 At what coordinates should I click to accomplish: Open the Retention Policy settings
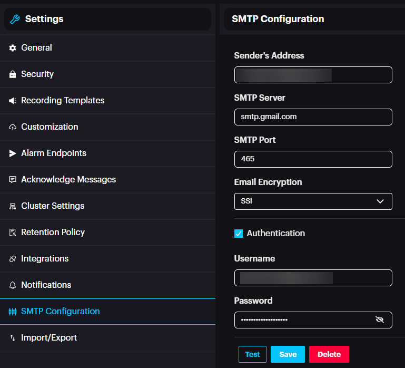[x=53, y=232]
